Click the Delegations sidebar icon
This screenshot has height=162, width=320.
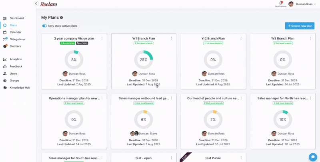(x=5, y=39)
